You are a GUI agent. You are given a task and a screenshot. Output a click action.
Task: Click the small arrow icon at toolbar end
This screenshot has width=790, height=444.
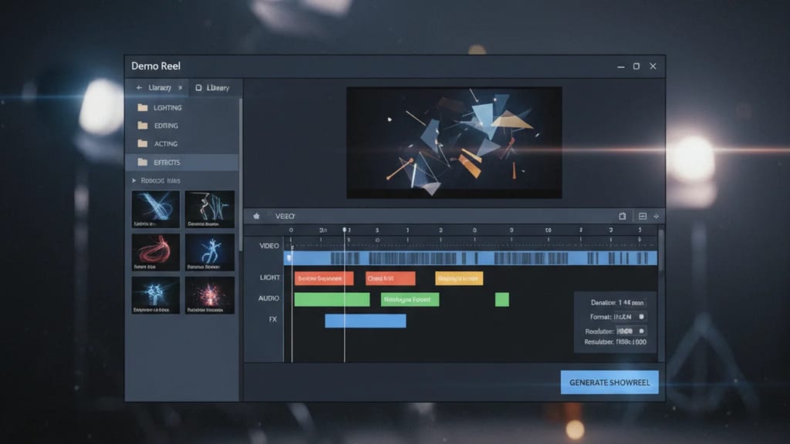[657, 216]
